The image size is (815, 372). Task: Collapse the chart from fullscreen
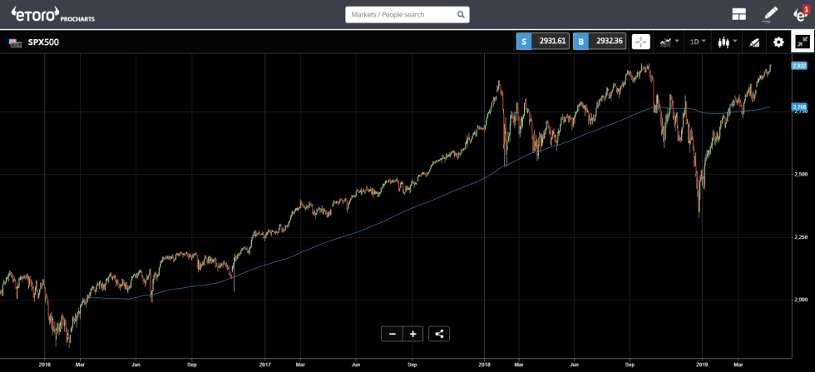(803, 42)
